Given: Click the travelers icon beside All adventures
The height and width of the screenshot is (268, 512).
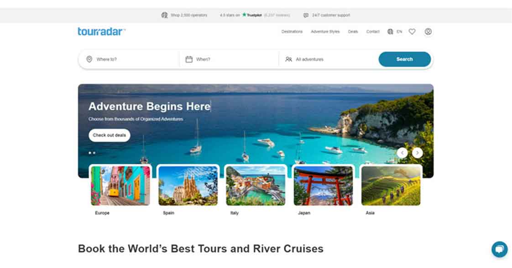Looking at the screenshot, I should (x=289, y=59).
